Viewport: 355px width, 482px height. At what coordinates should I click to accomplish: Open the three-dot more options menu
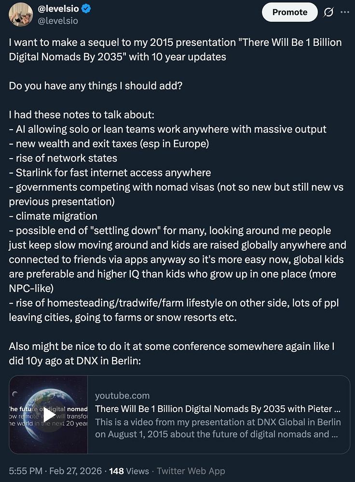pos(344,12)
